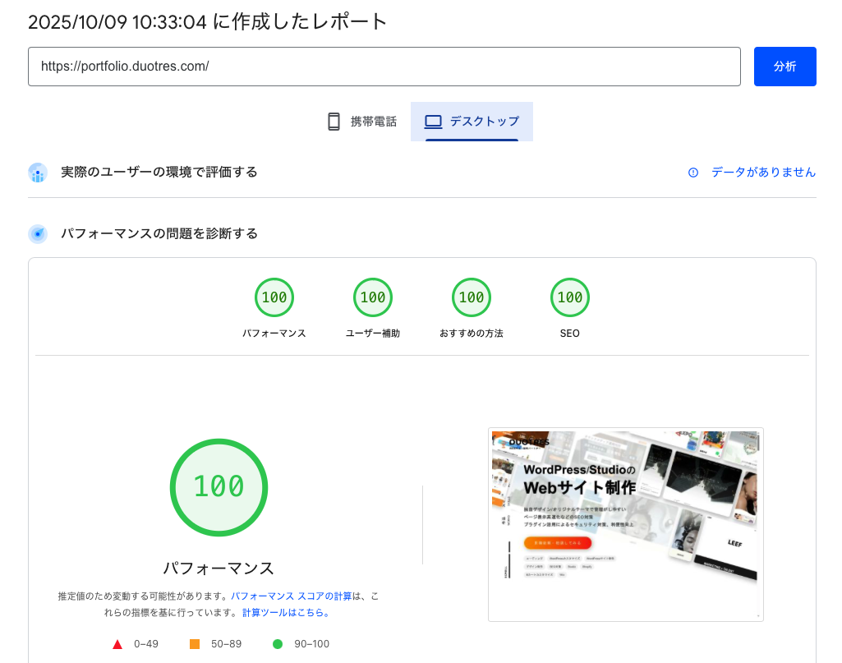The height and width of the screenshot is (663, 842).
Task: Click the performance diagnosis section icon
Action: tap(38, 234)
